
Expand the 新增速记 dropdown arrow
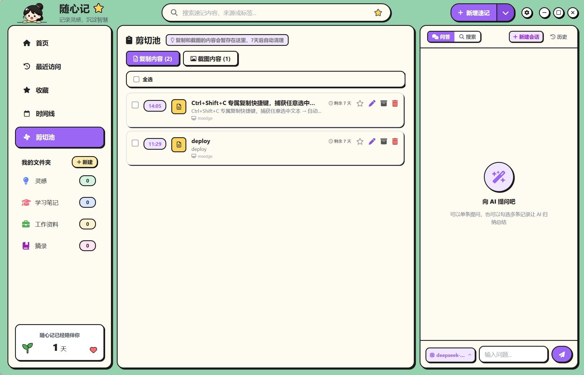click(506, 13)
